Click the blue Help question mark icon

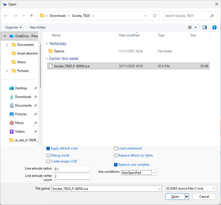[214, 27]
